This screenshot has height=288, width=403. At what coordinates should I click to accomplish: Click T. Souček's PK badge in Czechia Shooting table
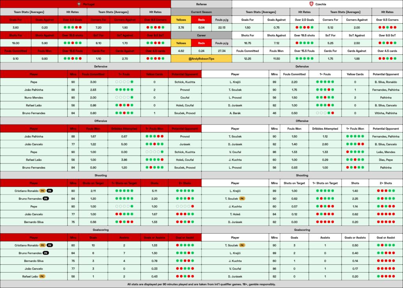[242, 199]
